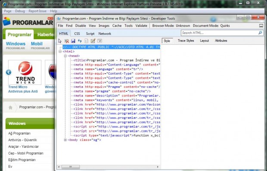
Task: Click the Trend Micro Antivirus plus Anti link
Action: tap(23, 89)
